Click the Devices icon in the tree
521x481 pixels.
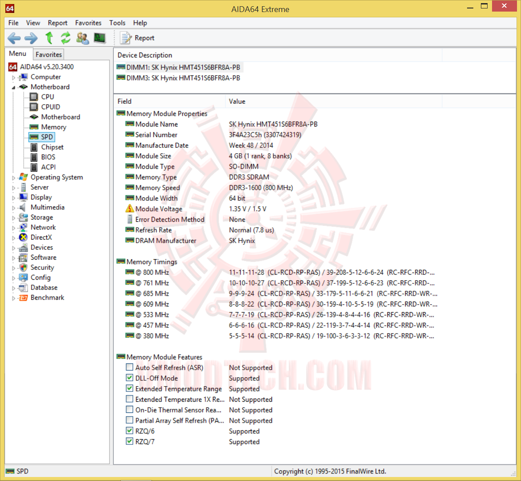tap(23, 248)
